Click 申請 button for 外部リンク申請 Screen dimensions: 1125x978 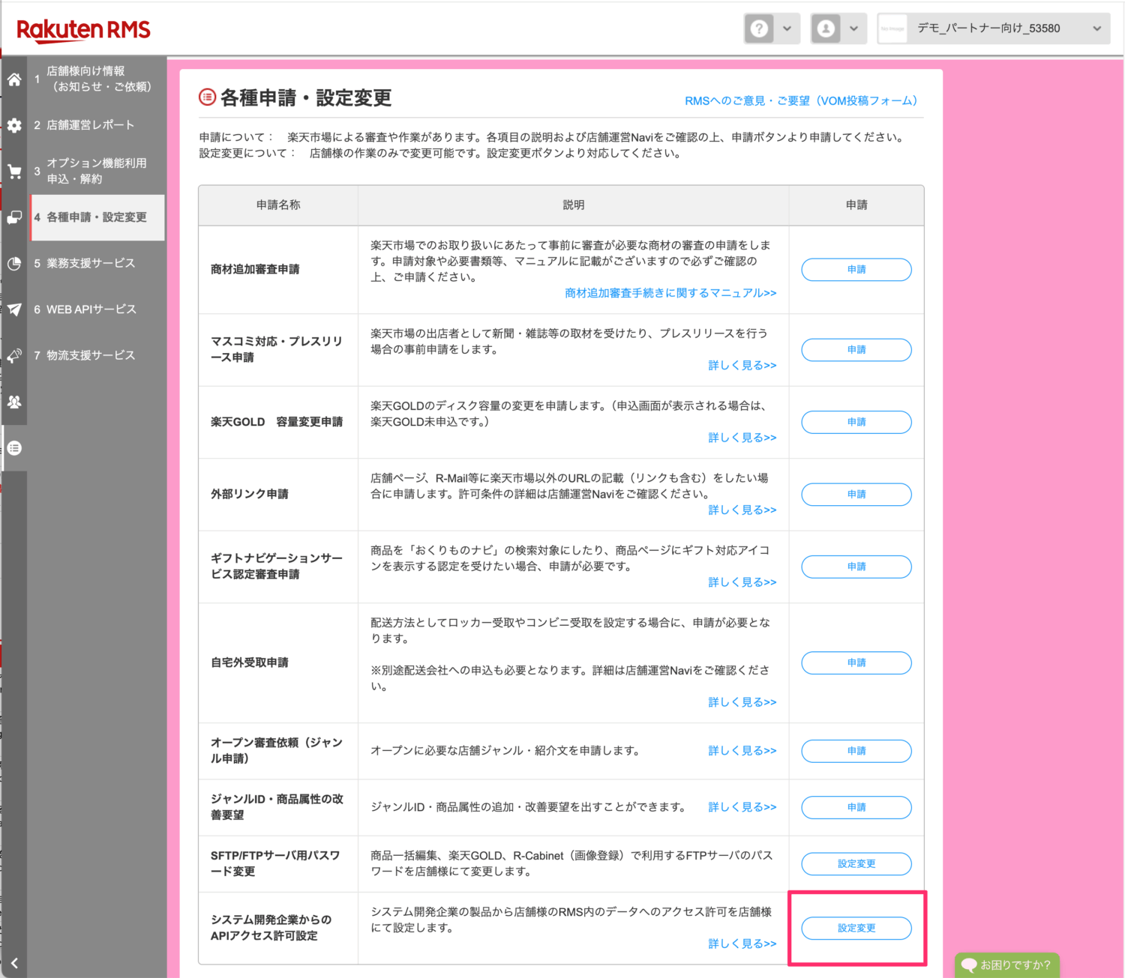856,494
